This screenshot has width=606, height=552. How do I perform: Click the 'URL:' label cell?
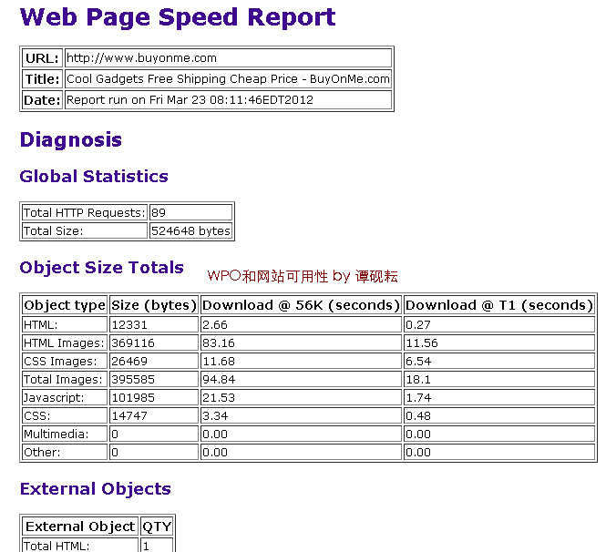point(42,58)
